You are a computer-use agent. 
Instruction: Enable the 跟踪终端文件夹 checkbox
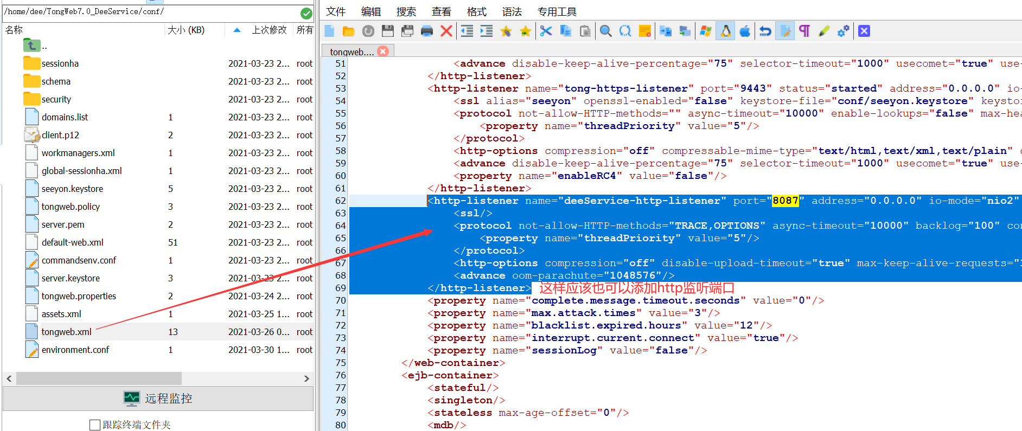pyautogui.click(x=95, y=424)
